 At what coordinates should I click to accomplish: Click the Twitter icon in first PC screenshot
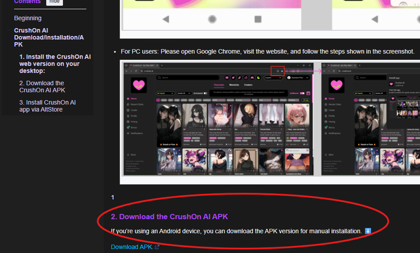(x=233, y=78)
